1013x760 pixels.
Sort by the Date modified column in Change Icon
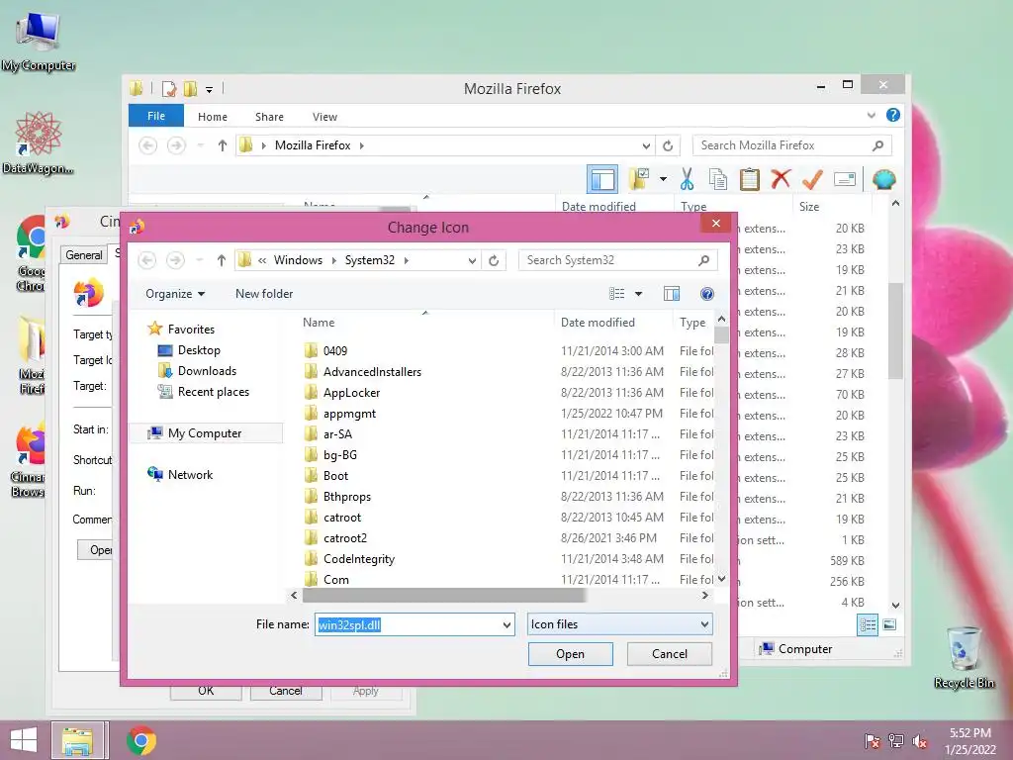pos(598,323)
